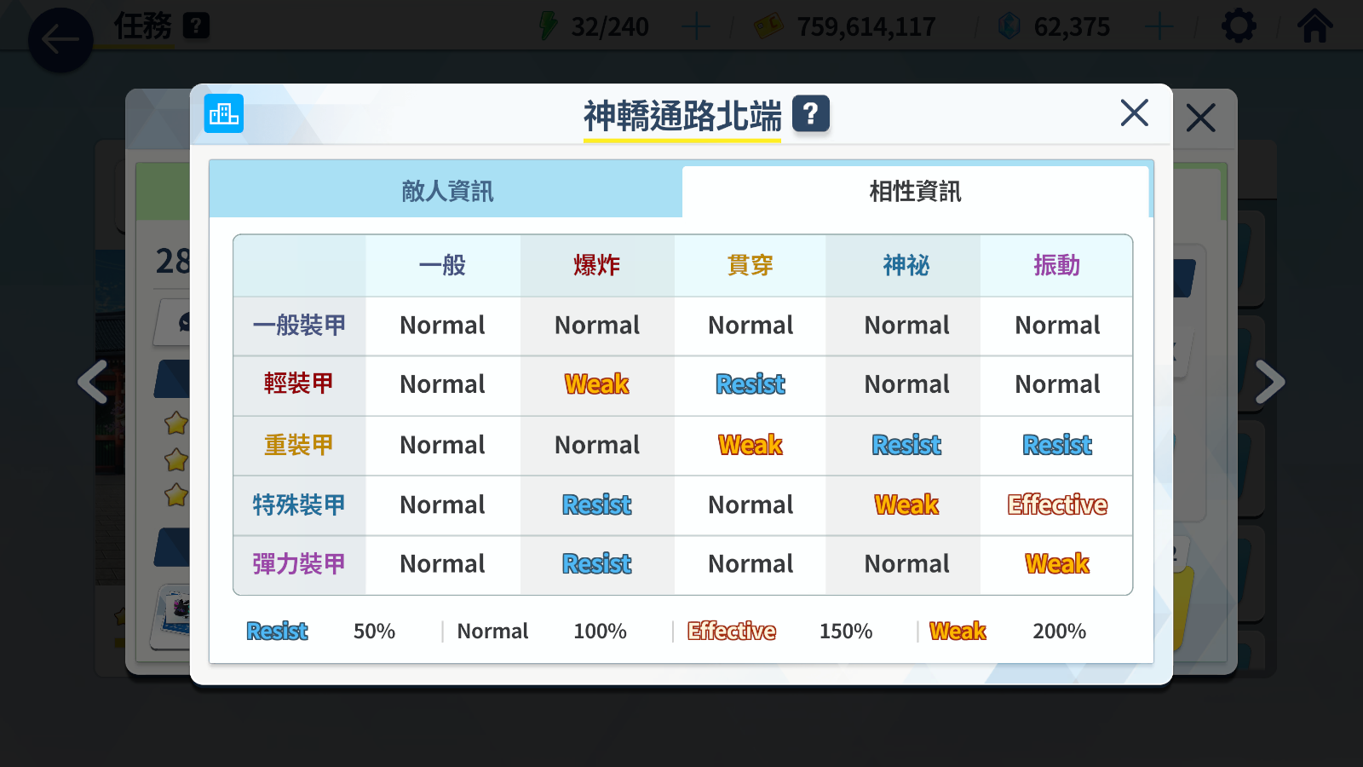Click the Weak 200% legend label
Screen dimensions: 1363x767
point(958,631)
